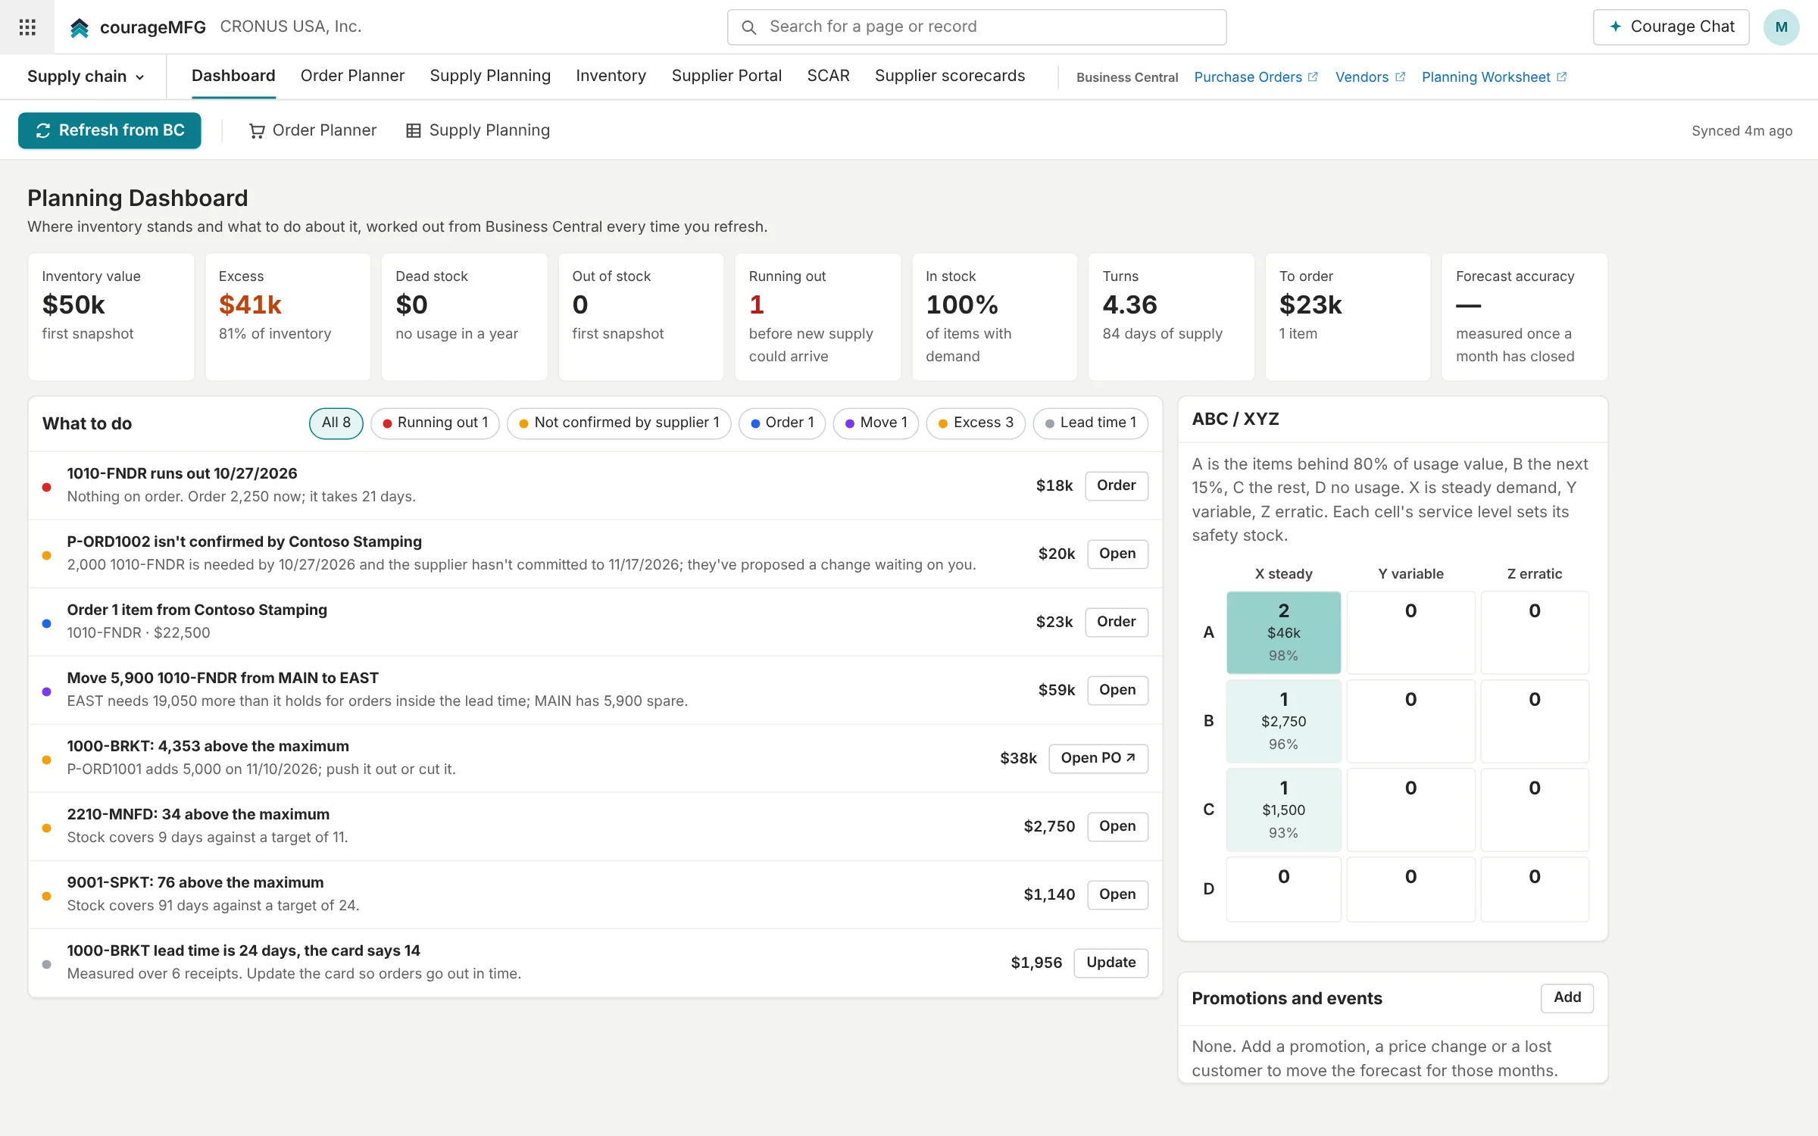Click Order button for Contoso Stamping row
Screen dimensions: 1818x1136
[1116, 622]
